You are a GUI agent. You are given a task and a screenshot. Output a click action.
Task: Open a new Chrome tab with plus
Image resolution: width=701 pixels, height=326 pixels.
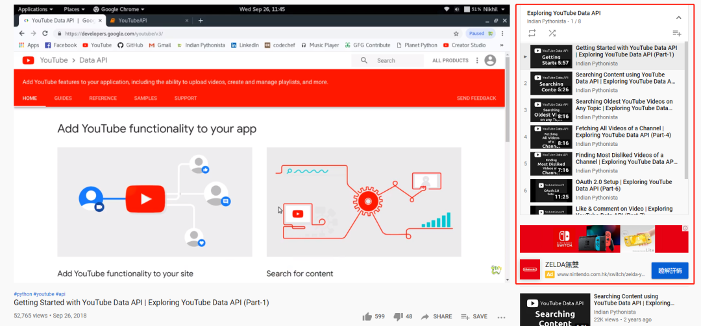tap(201, 21)
